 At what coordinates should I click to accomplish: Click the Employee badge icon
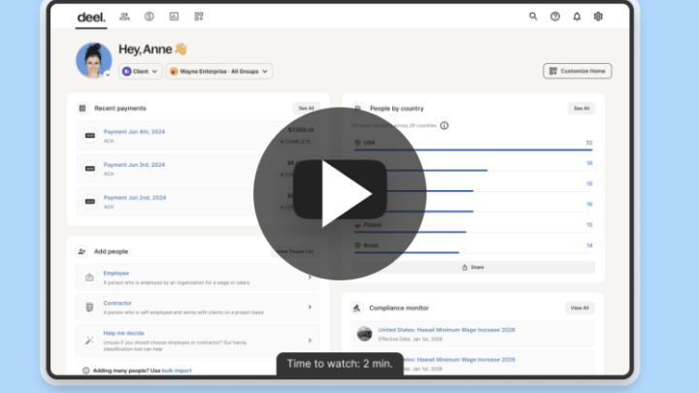point(89,278)
